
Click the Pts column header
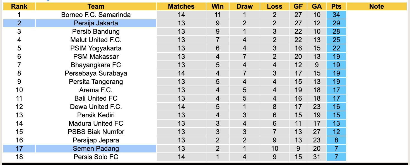[336, 6]
